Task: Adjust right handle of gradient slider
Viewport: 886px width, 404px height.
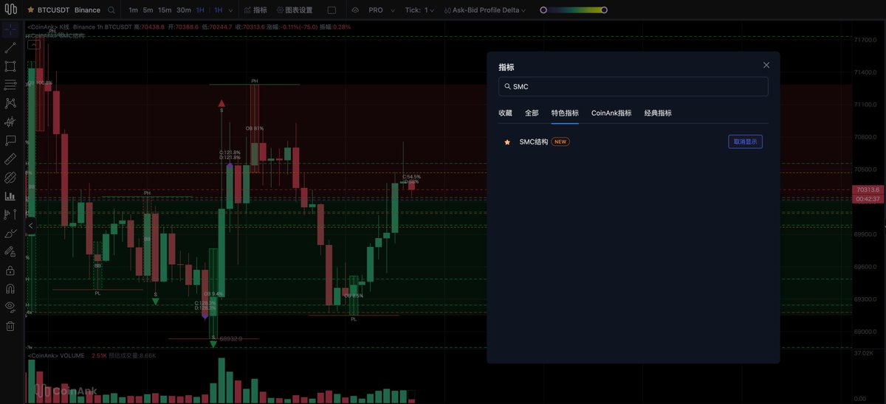Action: 605,10
